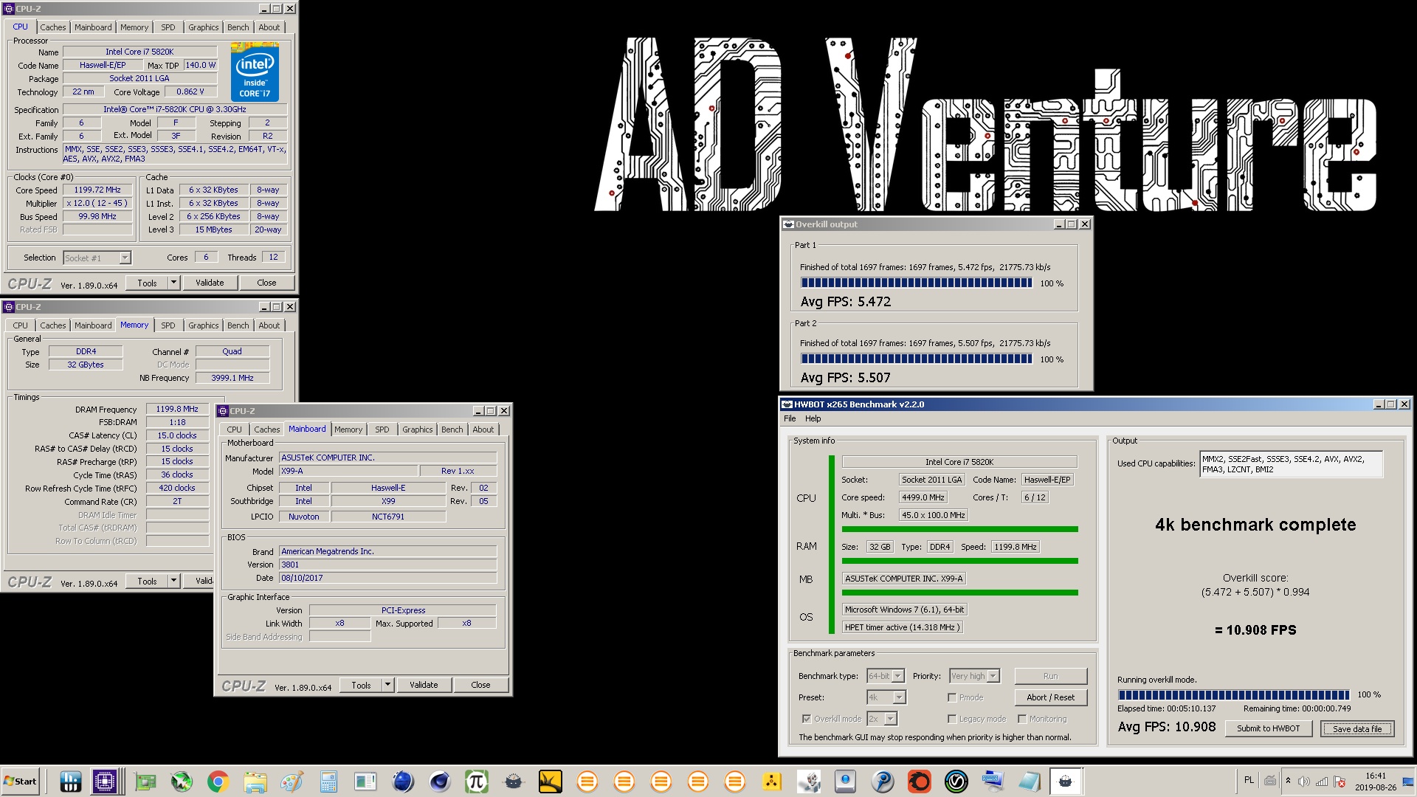The width and height of the screenshot is (1417, 797).
Task: Show hidden tray icons arrow
Action: pos(1288,781)
